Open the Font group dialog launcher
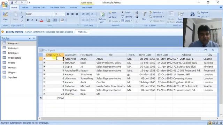This screenshot has height=125, width=223. 78,25
